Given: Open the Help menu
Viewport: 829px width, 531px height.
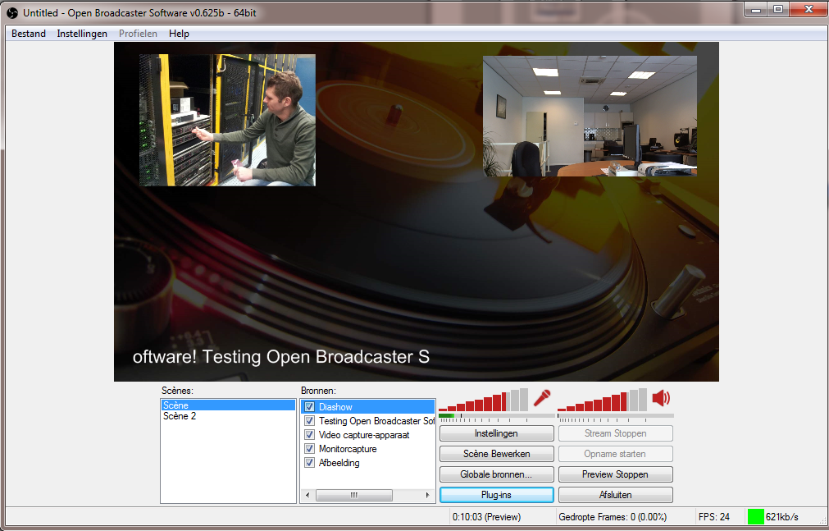Looking at the screenshot, I should click(x=179, y=34).
